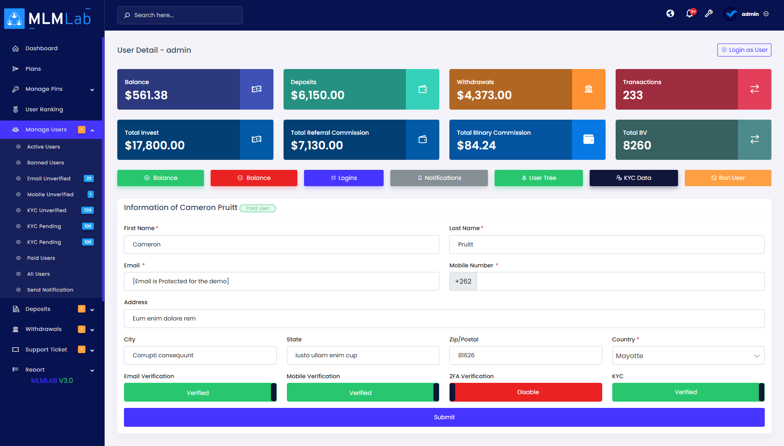Open the Logins button

click(344, 178)
